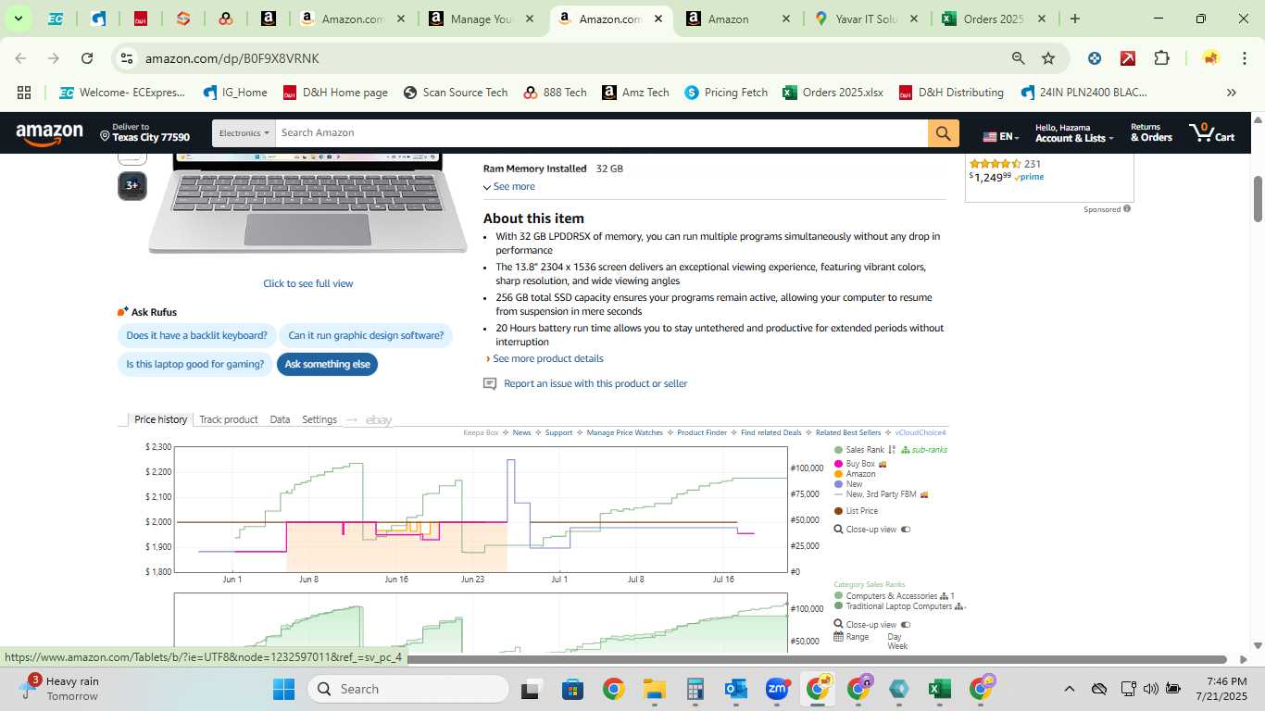Click the Keepa extension icon in toolbar
This screenshot has height=711, width=1265.
tap(1095, 58)
